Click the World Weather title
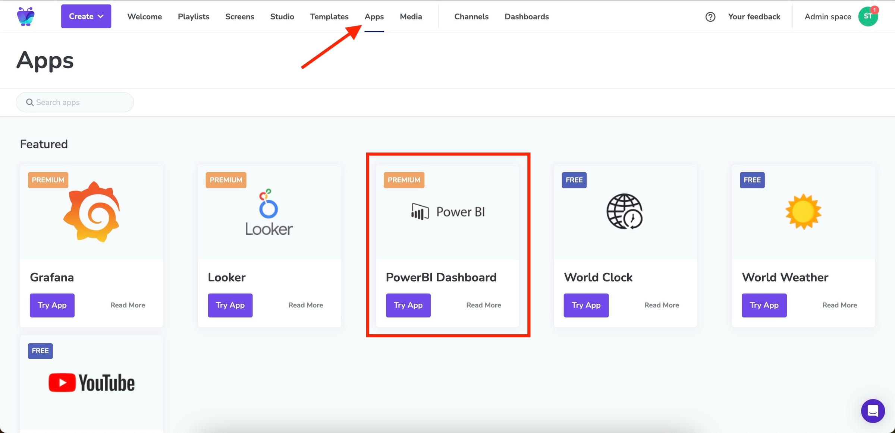This screenshot has width=895, height=433. 785,277
